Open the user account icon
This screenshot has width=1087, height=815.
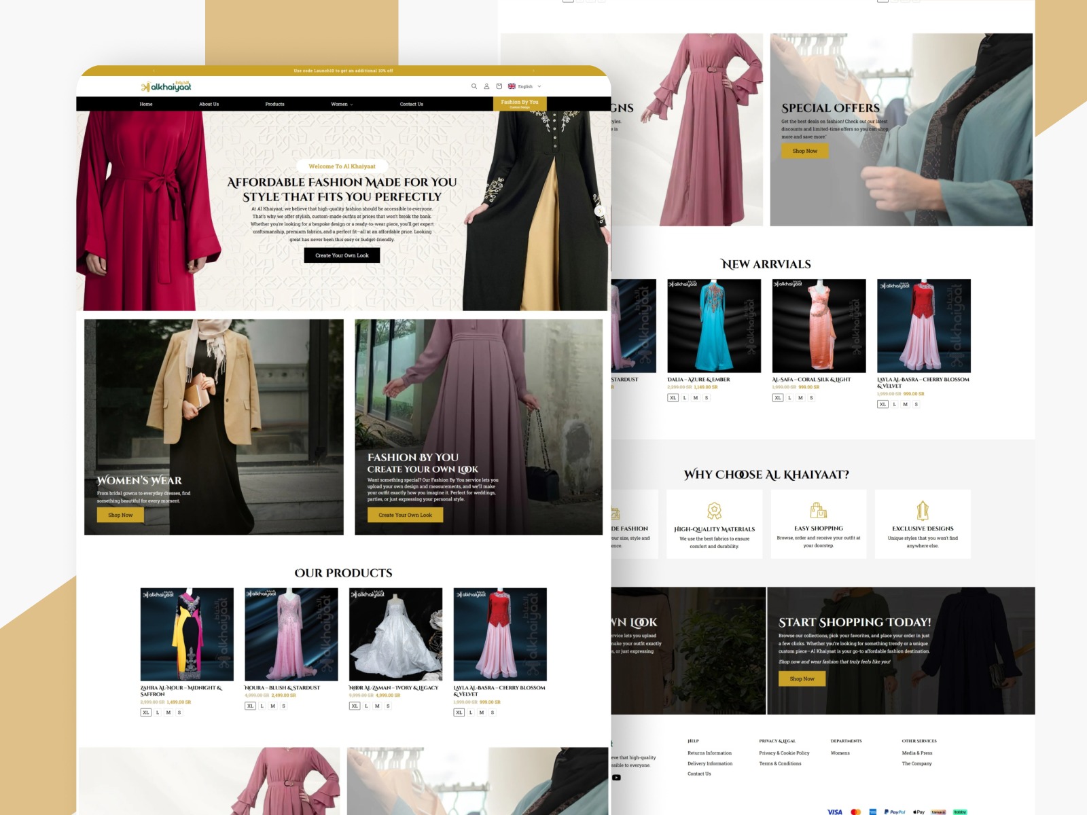pos(486,86)
